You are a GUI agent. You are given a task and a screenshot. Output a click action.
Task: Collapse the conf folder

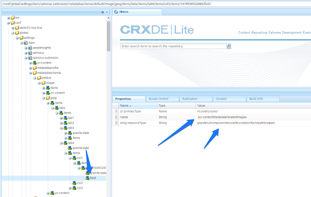point(8,23)
